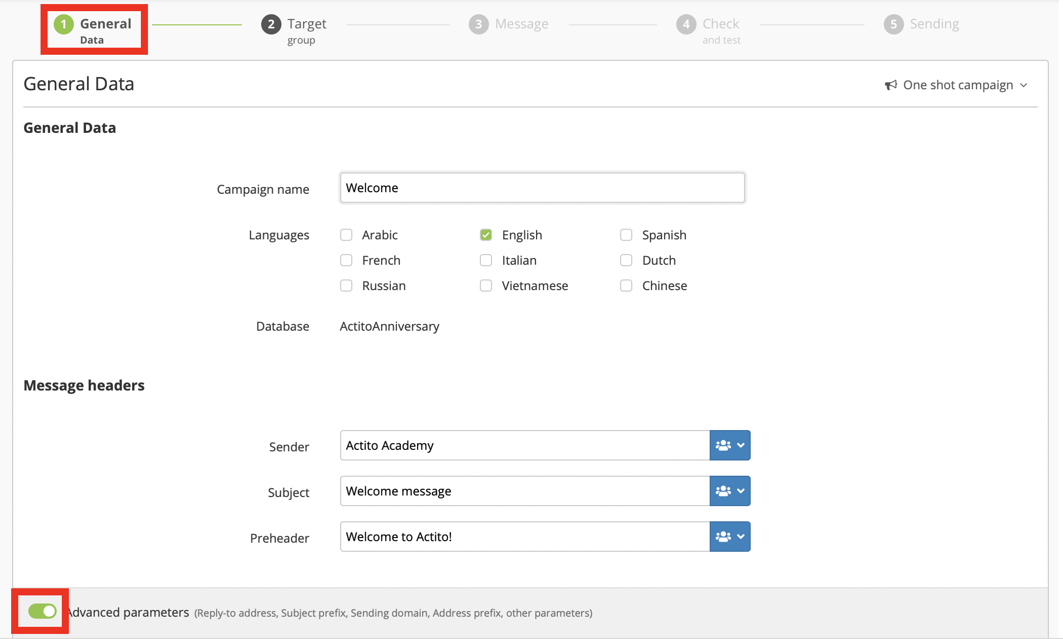Enable the Vietnamese language checkbox
This screenshot has height=639, width=1063.
tap(486, 286)
